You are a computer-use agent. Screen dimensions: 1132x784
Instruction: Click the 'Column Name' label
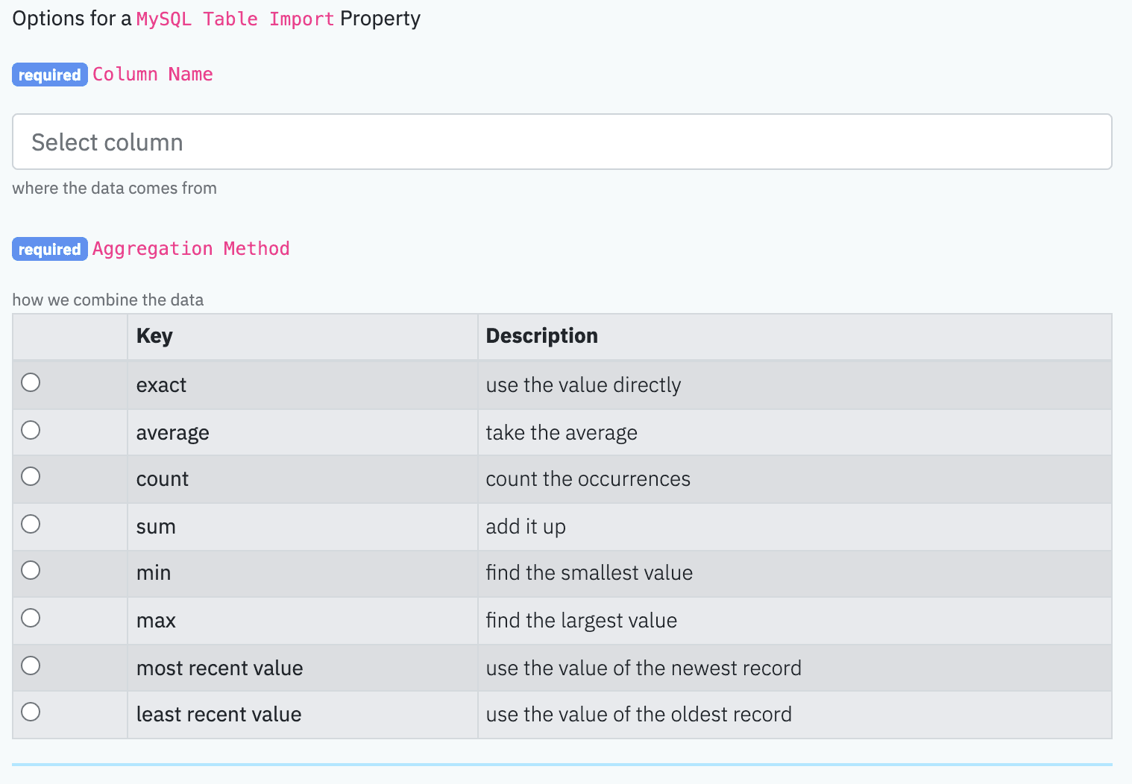(x=153, y=75)
